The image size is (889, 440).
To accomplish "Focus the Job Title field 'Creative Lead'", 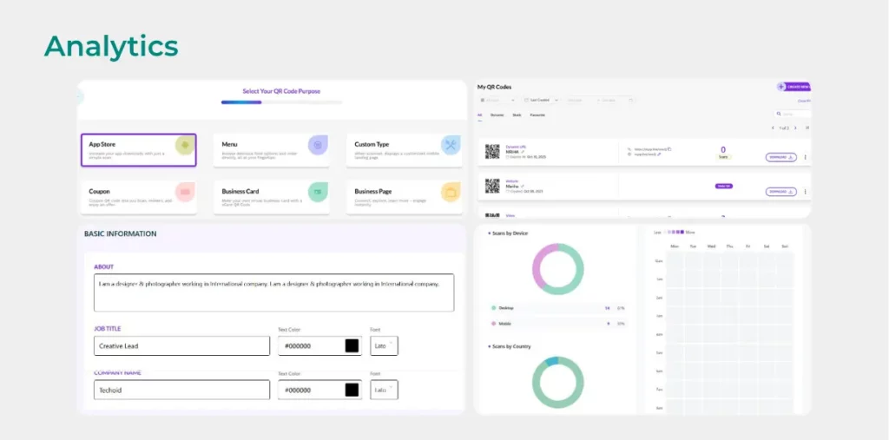I will click(x=181, y=346).
